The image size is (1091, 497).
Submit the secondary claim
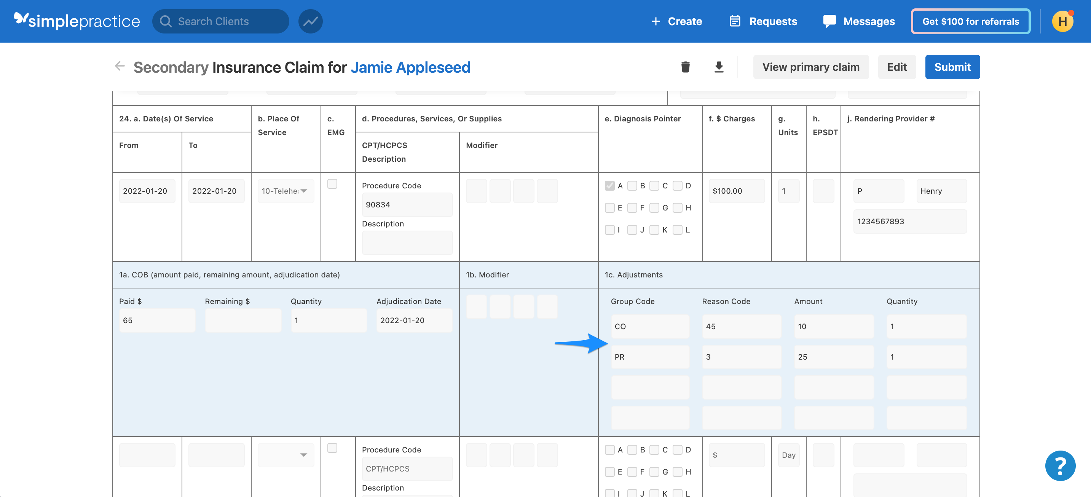click(952, 67)
